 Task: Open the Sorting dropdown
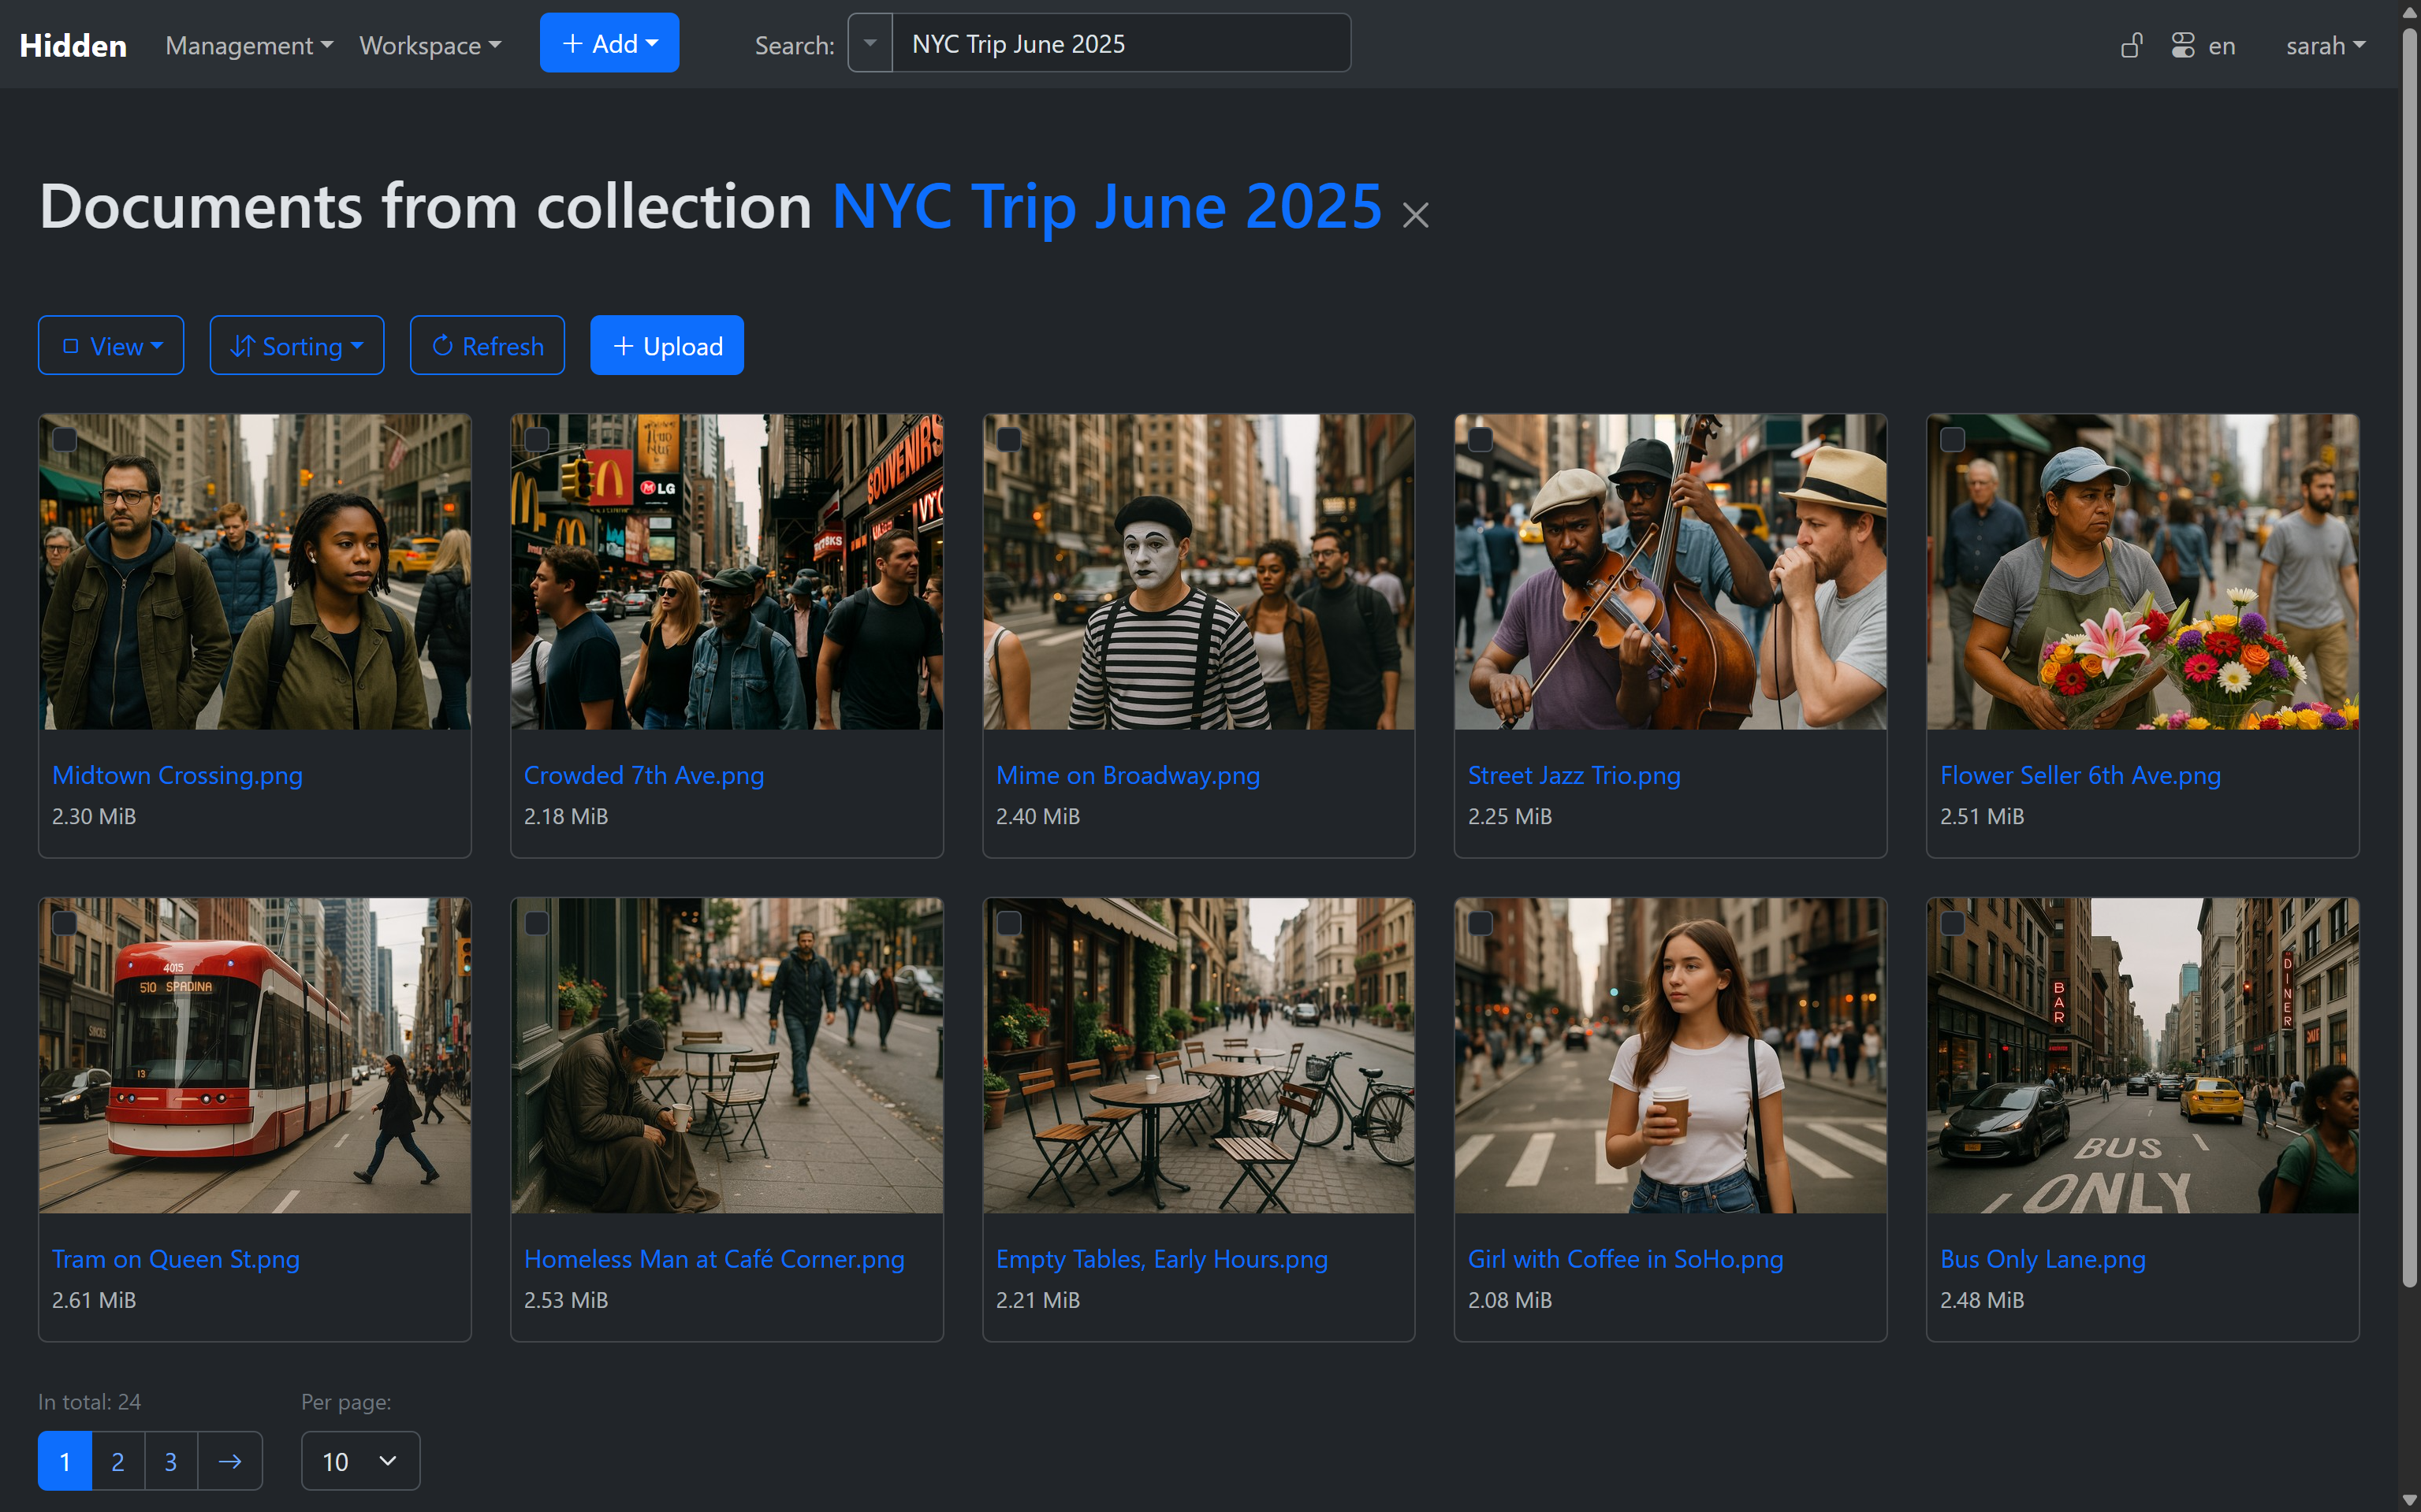(x=297, y=346)
